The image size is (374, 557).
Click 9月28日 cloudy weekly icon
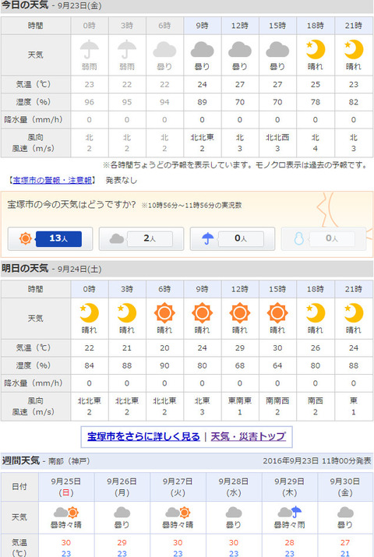point(234,513)
